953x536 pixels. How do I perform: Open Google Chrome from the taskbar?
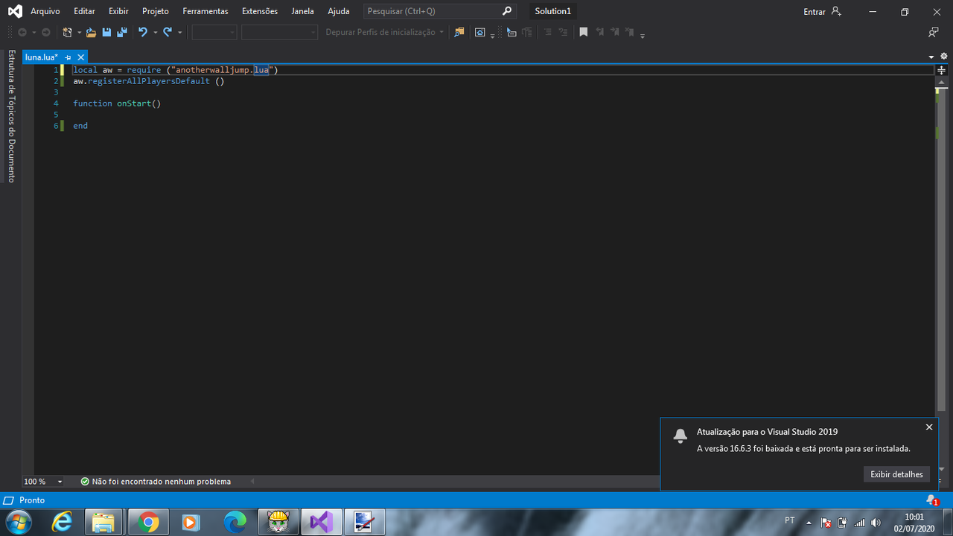pos(148,522)
